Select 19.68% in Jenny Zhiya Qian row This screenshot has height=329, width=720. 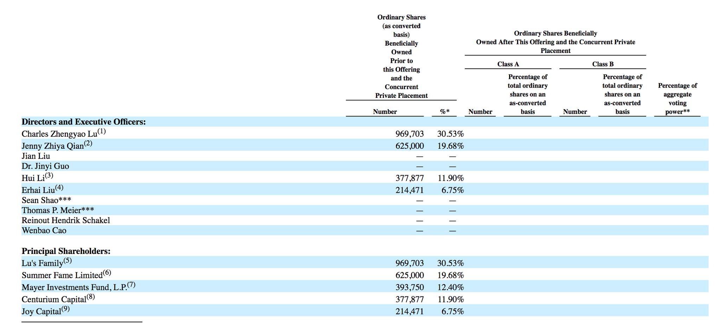coord(450,146)
